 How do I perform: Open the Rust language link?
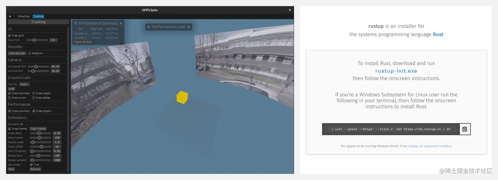pyautogui.click(x=438, y=35)
